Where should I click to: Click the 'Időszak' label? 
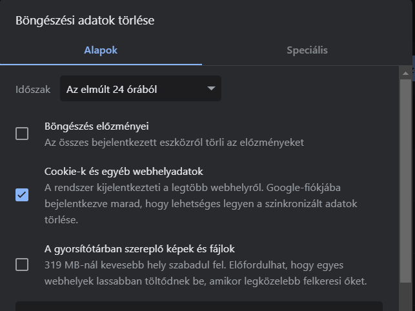click(x=33, y=90)
